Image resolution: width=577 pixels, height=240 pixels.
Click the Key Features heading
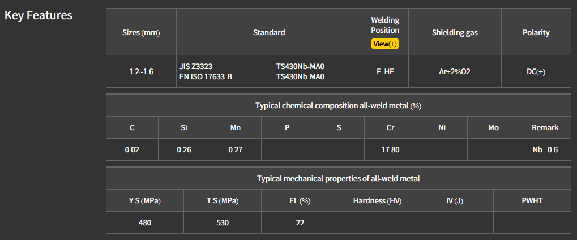pyautogui.click(x=39, y=15)
